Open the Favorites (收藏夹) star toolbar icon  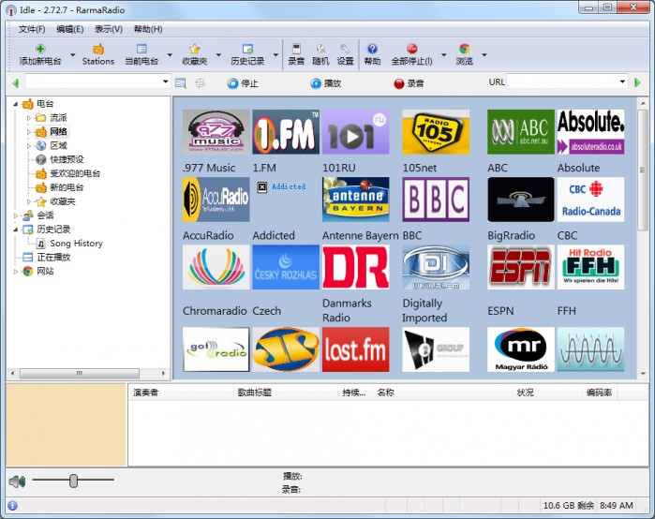[195, 49]
